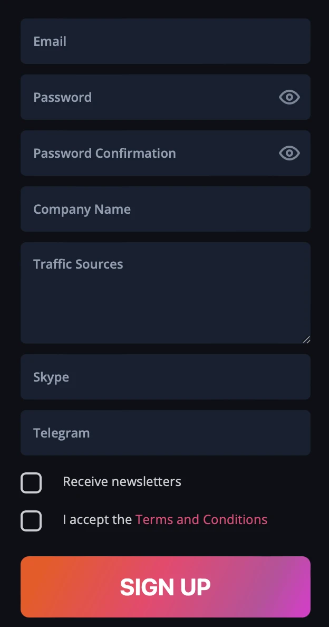Focus the Email input field
Viewport: 329px width, 627px height.
(x=166, y=41)
